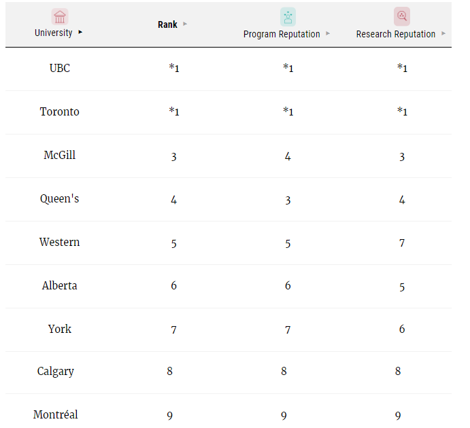
Task: Click the Research Reputation header label
Action: (x=396, y=34)
